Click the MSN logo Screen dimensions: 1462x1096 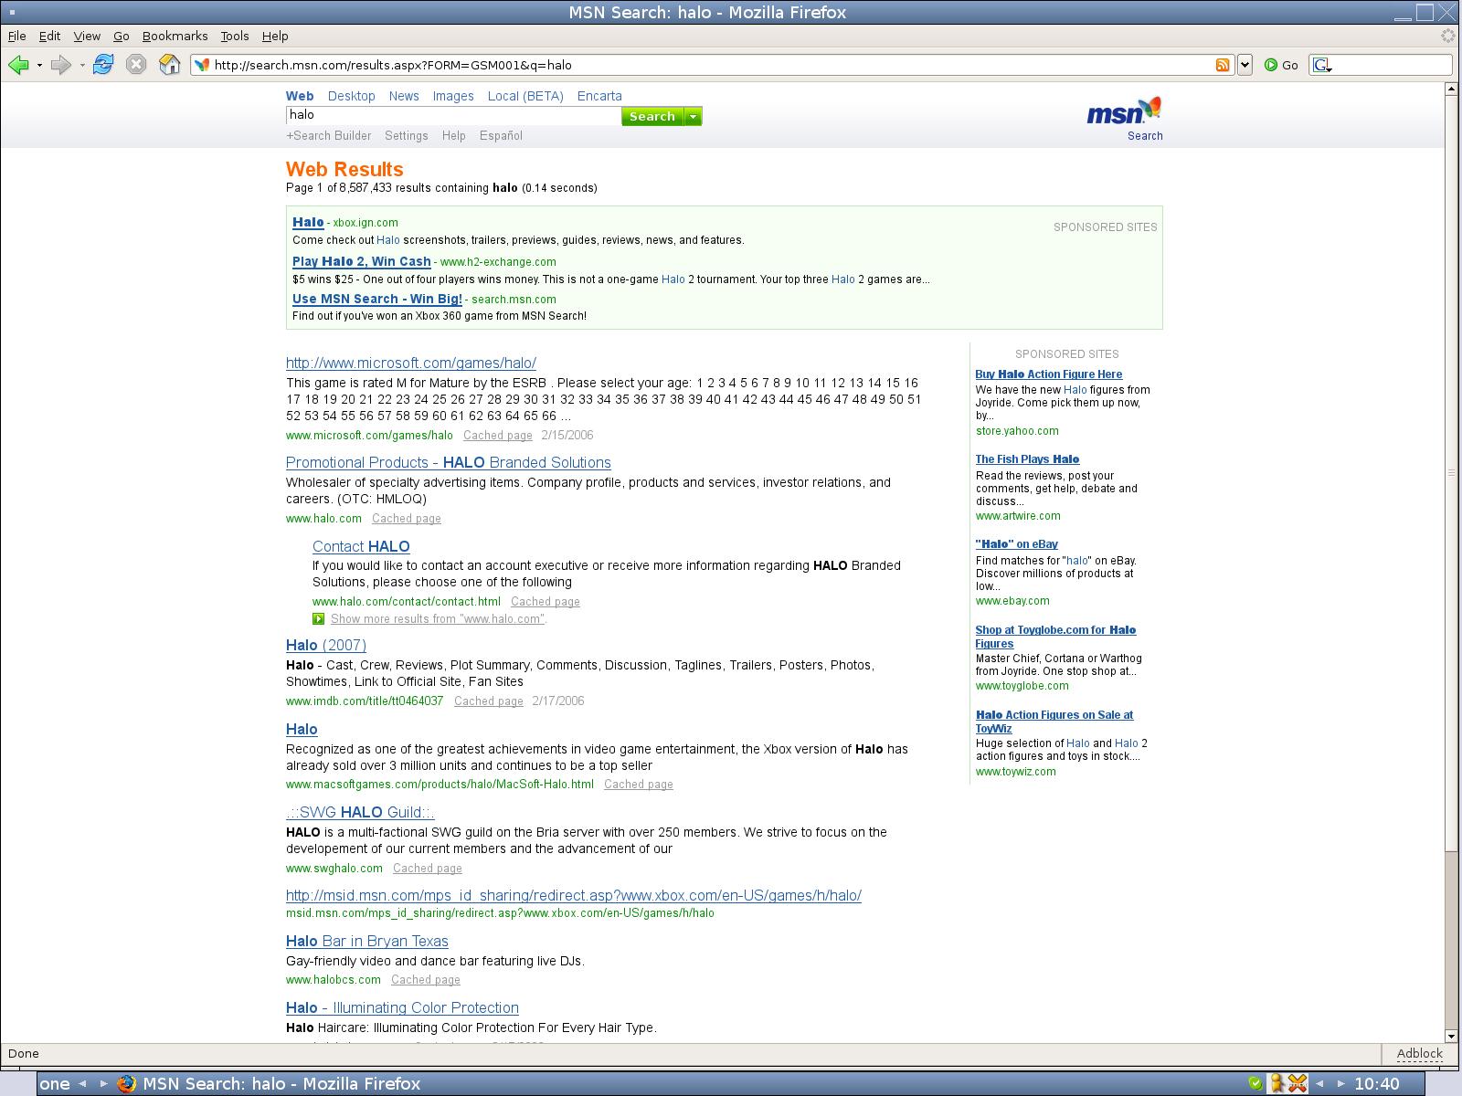pyautogui.click(x=1124, y=111)
